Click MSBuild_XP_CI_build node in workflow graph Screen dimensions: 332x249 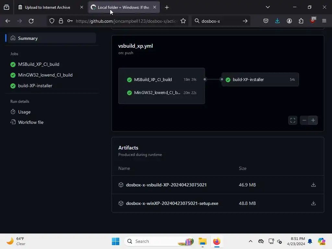161,80
